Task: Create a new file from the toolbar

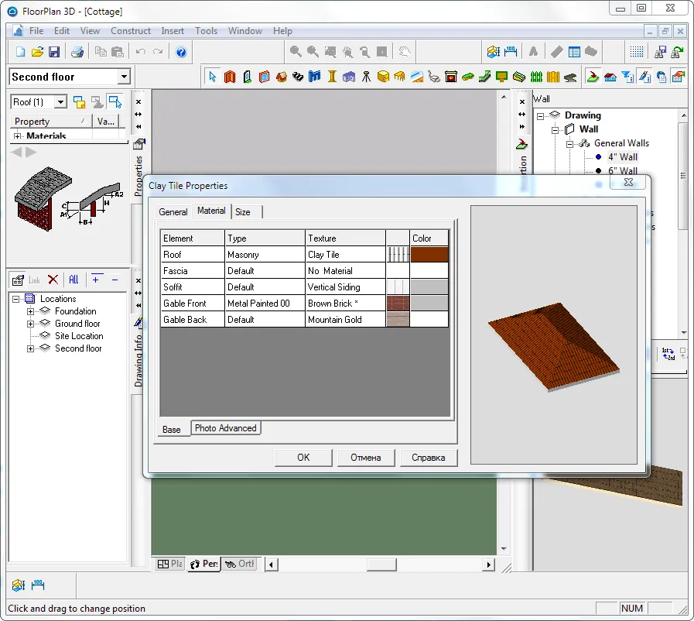Action: (20, 52)
